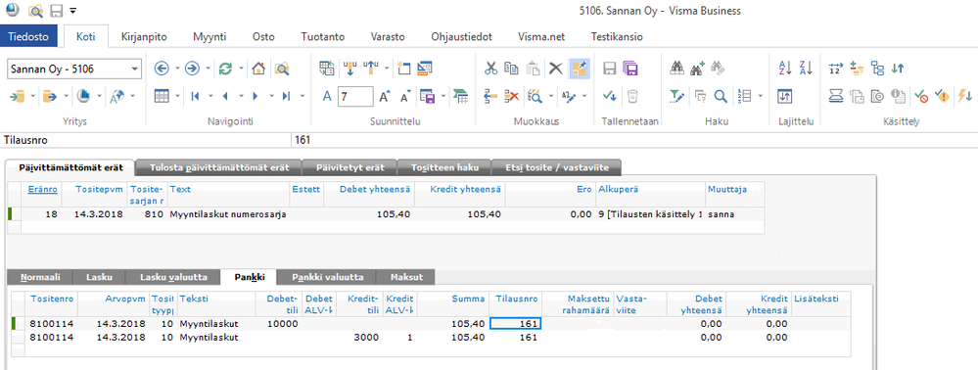Click the green Refresh icon
Viewport: 978px width, 370px height.
226,68
